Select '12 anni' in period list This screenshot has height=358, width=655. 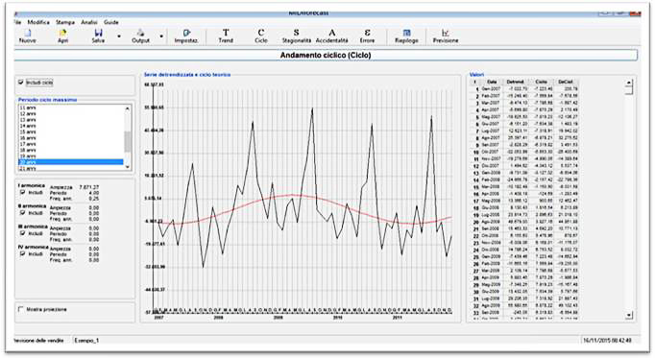point(71,113)
